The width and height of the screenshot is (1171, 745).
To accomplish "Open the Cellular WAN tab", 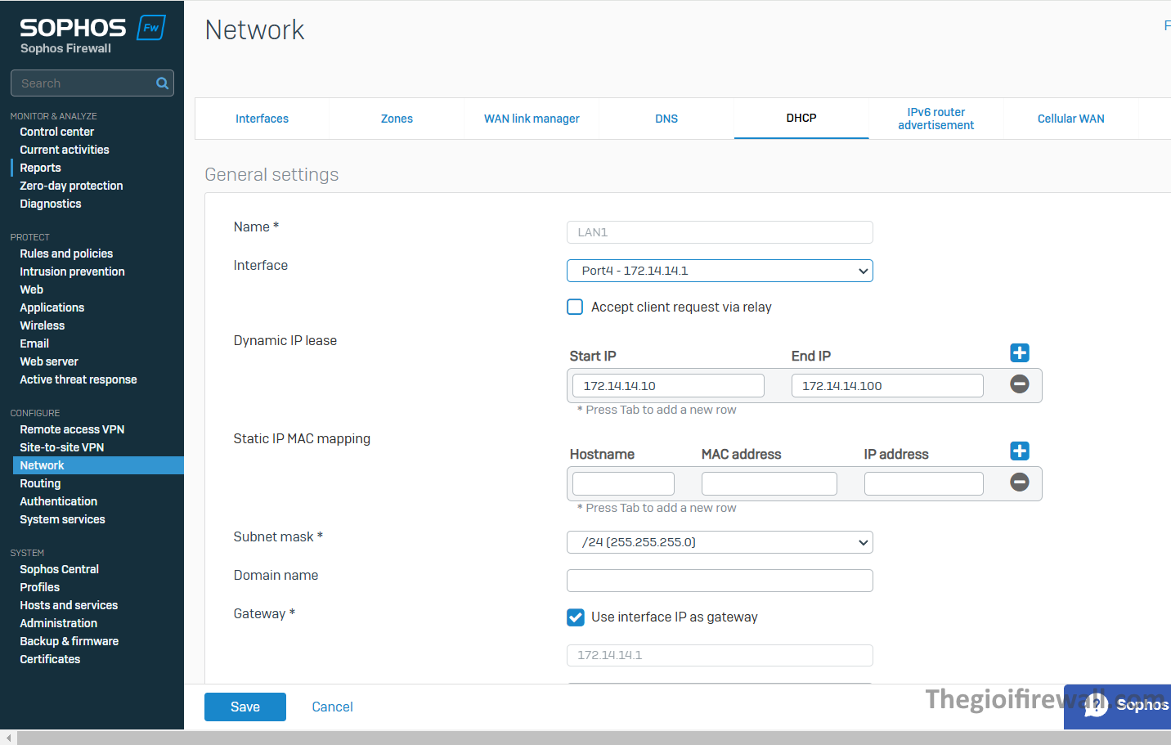I will pyautogui.click(x=1070, y=119).
